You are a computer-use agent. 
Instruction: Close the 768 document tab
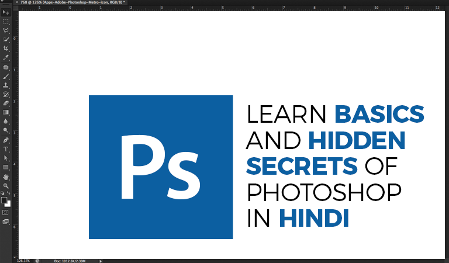pos(16,2)
